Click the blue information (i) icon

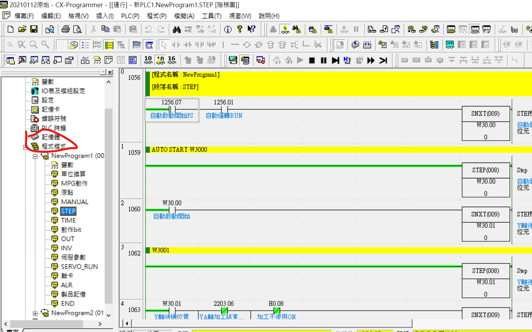tap(228, 30)
